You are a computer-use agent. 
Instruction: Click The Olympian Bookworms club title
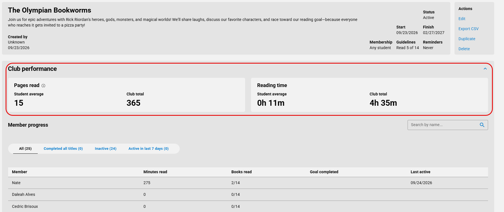49,10
